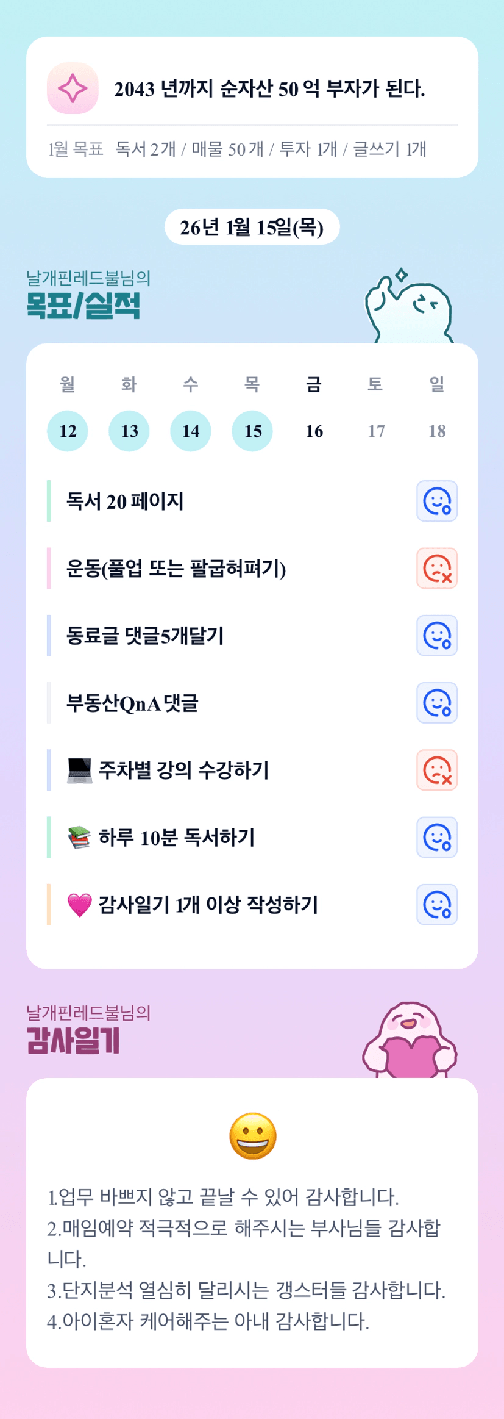Viewport: 504px width, 1419px height.
Task: Select Thursday the 15th in week view
Action: 252,431
